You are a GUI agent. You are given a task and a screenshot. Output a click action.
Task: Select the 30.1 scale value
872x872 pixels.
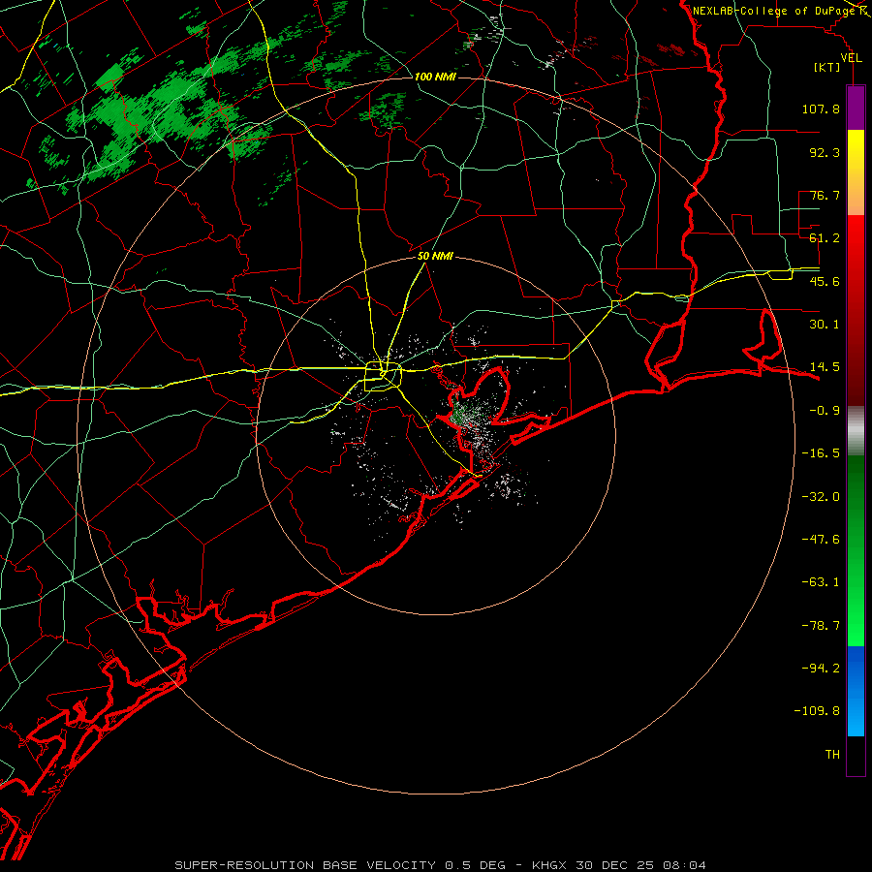(825, 325)
